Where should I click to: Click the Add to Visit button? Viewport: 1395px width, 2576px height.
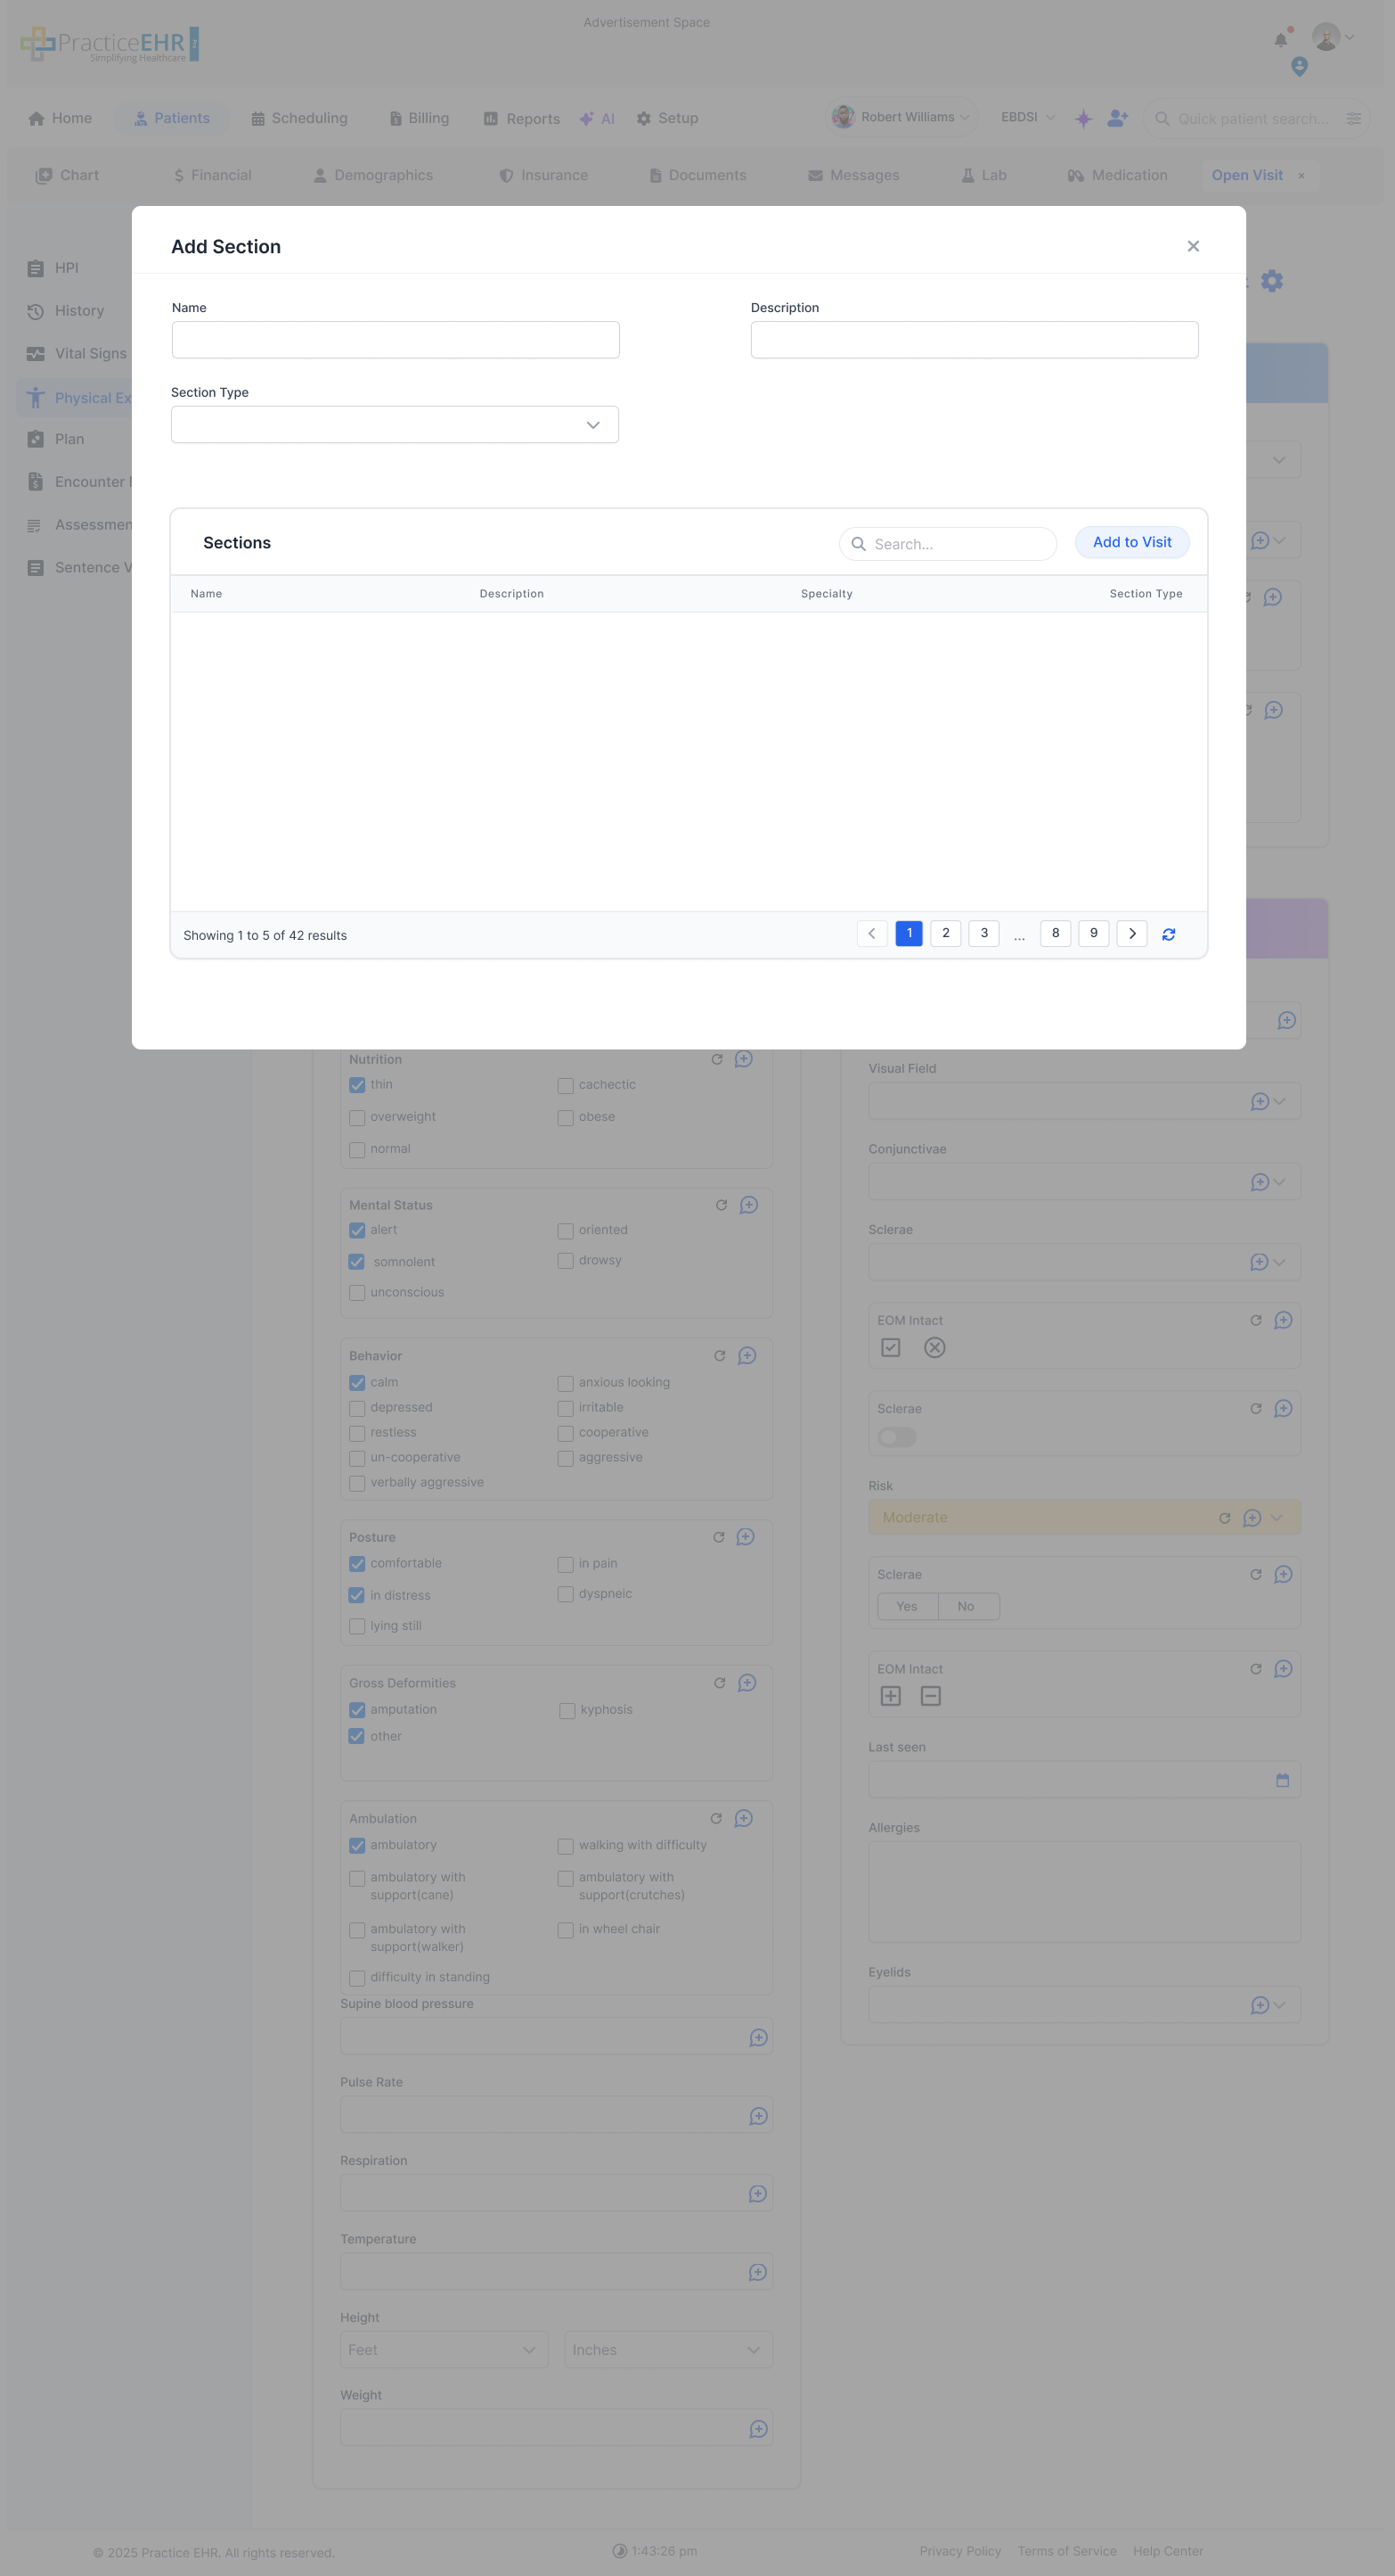pyautogui.click(x=1131, y=542)
